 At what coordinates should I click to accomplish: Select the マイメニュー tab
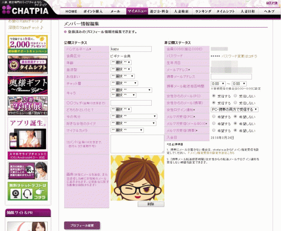click(137, 11)
